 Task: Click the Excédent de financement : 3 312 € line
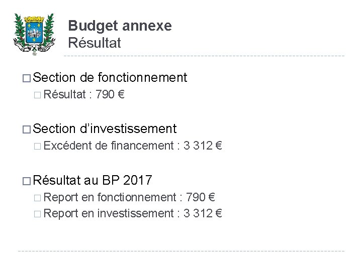pos(133,146)
